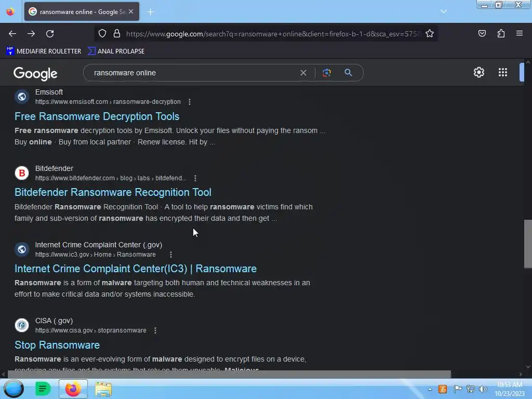
Task: Click the CISA seal favicon
Action: pyautogui.click(x=22, y=325)
